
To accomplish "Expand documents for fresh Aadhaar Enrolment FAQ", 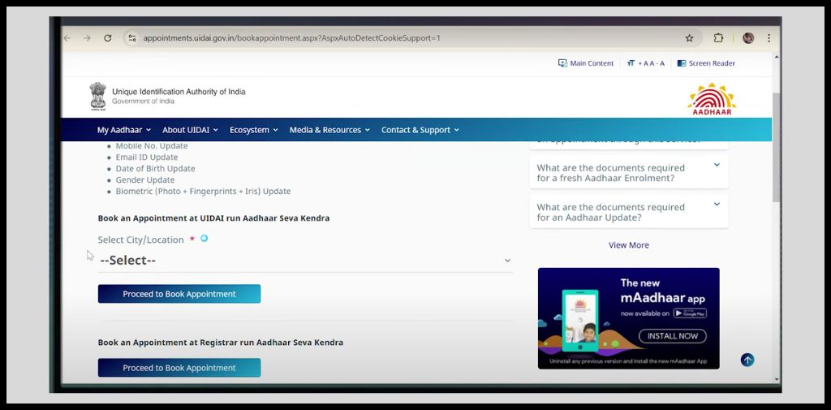I will (629, 173).
